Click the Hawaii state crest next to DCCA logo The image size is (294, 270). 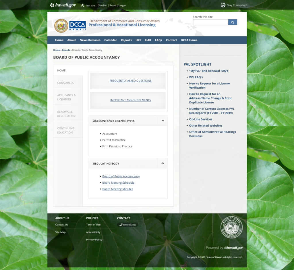point(61,26)
